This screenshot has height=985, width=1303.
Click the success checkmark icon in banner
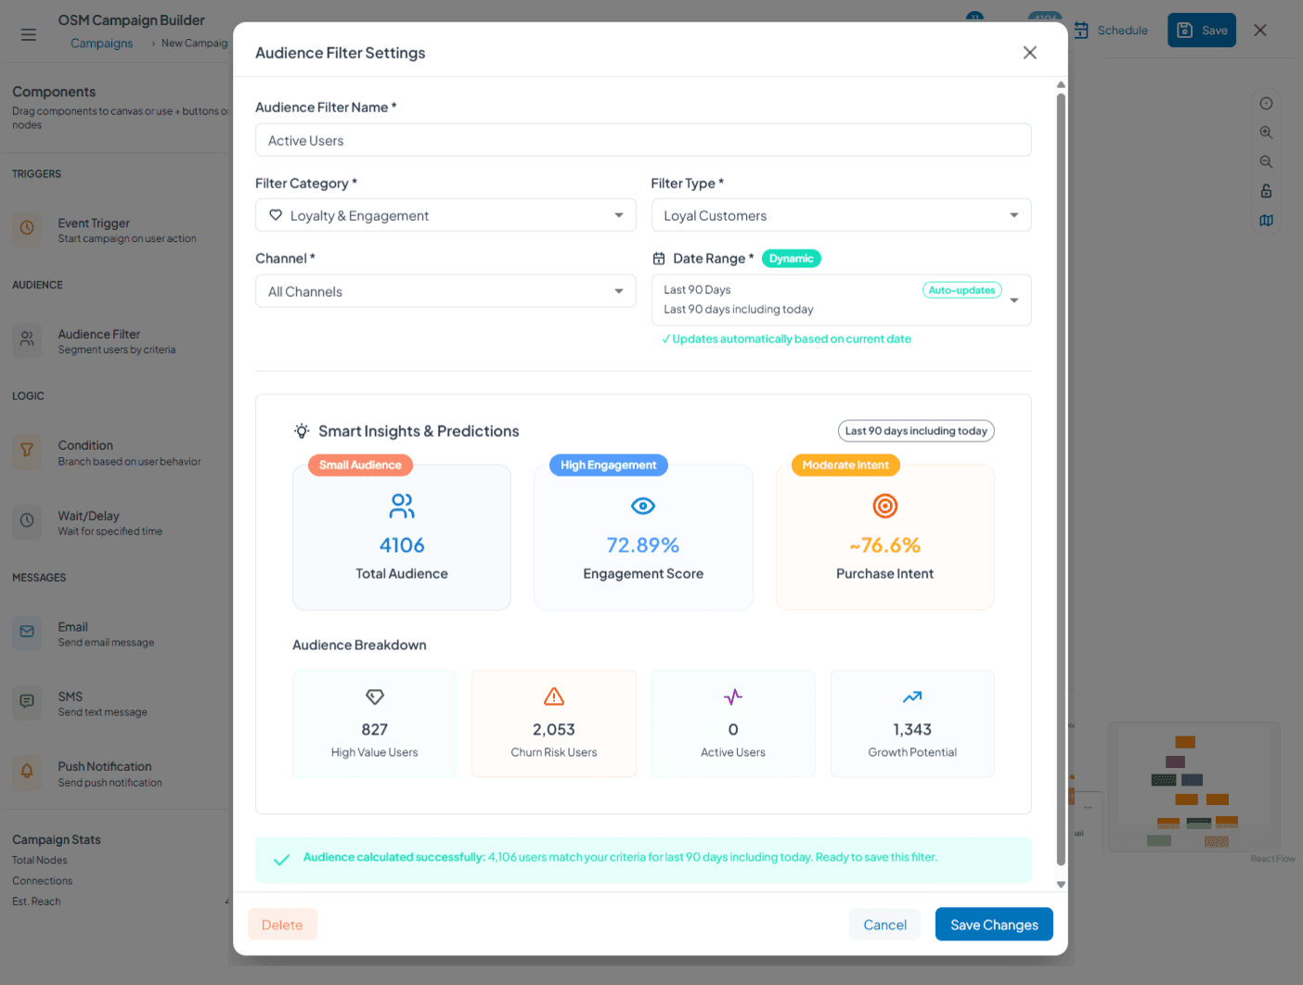(281, 860)
